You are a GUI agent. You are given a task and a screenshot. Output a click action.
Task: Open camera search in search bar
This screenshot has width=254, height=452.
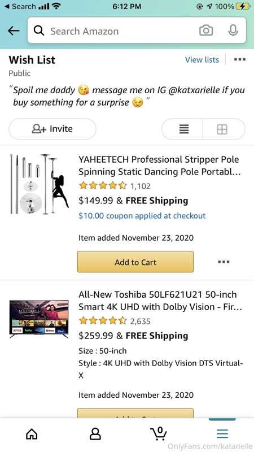click(x=206, y=31)
